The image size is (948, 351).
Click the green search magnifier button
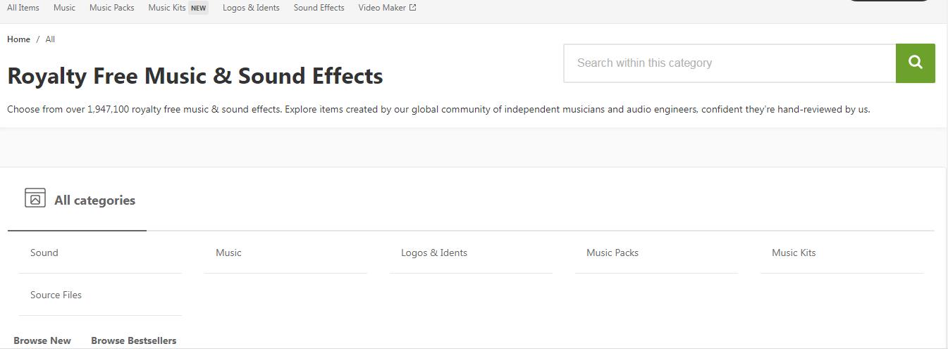coord(915,63)
